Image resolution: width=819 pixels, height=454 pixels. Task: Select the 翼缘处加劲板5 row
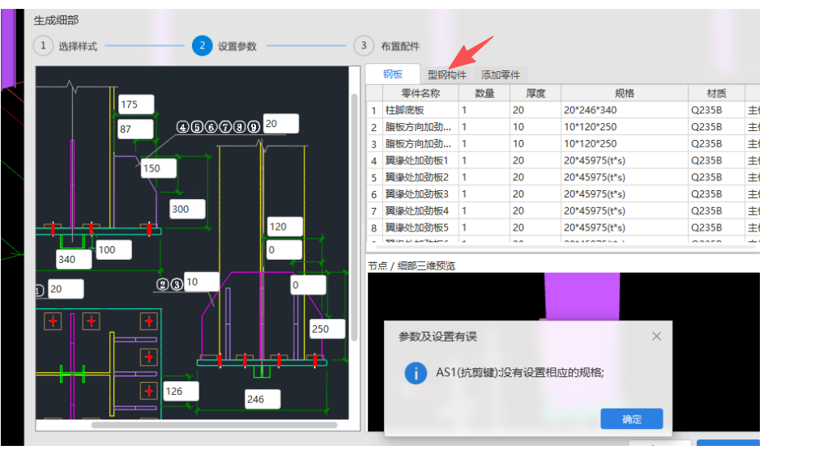coord(563,227)
